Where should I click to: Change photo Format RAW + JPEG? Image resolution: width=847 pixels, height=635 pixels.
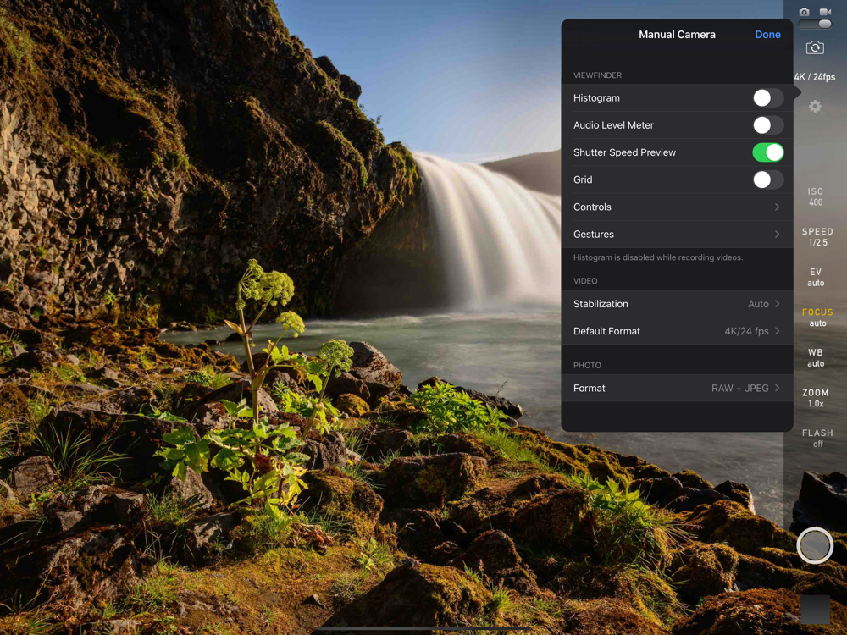tap(677, 389)
